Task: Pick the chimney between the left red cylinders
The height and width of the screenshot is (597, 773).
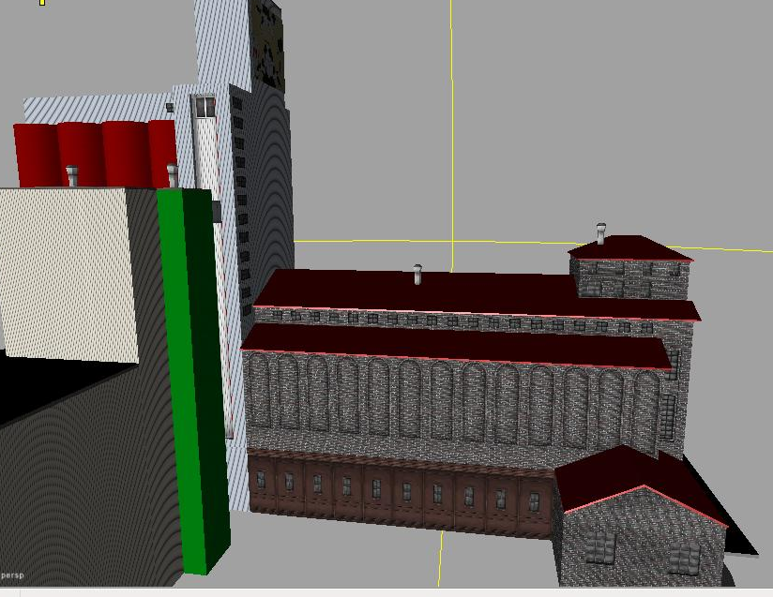Action: pyautogui.click(x=72, y=176)
